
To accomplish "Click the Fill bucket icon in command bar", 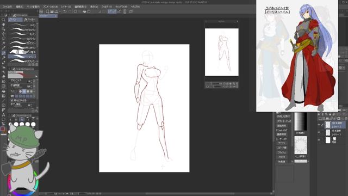I will click(84, 11).
